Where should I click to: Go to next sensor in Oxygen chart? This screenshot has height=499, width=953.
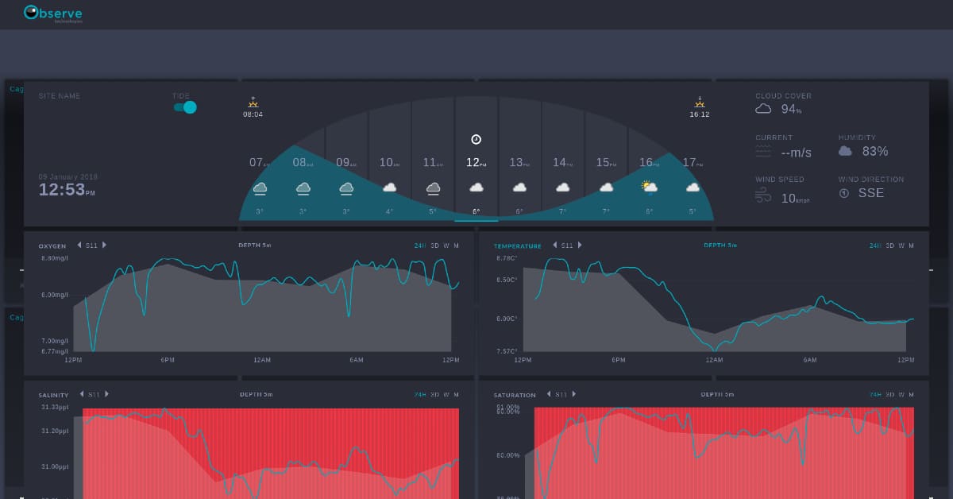click(104, 246)
